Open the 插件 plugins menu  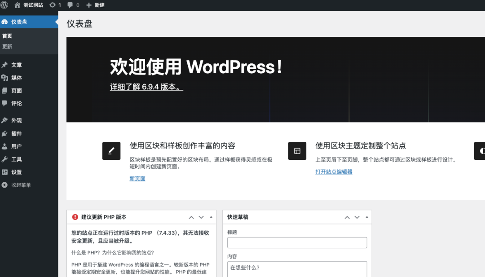[x=29, y=133]
